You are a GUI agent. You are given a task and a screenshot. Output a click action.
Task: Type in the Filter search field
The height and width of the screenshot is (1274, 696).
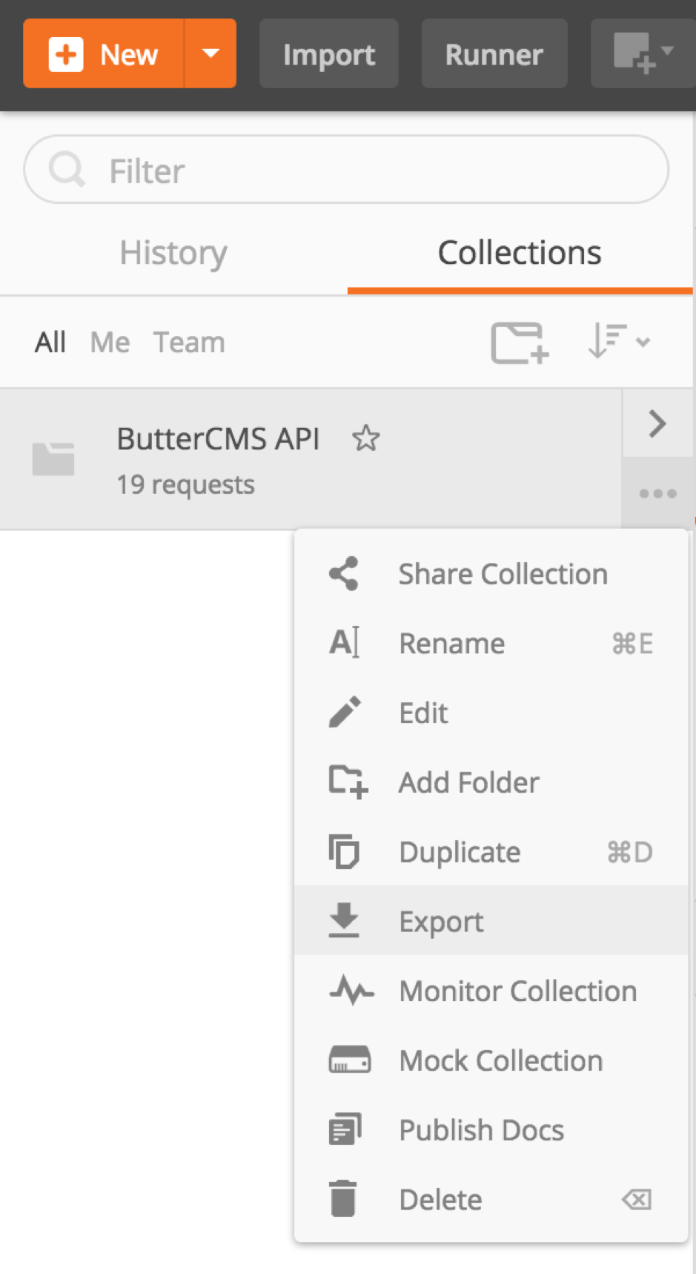click(371, 171)
